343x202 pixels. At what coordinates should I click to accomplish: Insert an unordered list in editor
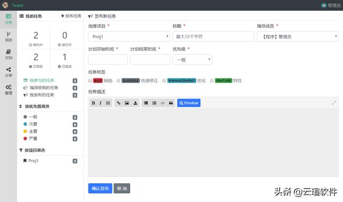pyautogui.click(x=146, y=103)
